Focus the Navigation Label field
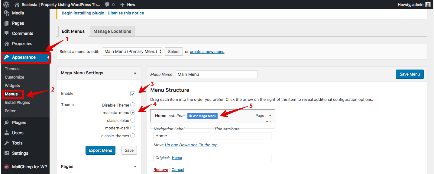Screen dimensions: 434x174 (x=182, y=136)
